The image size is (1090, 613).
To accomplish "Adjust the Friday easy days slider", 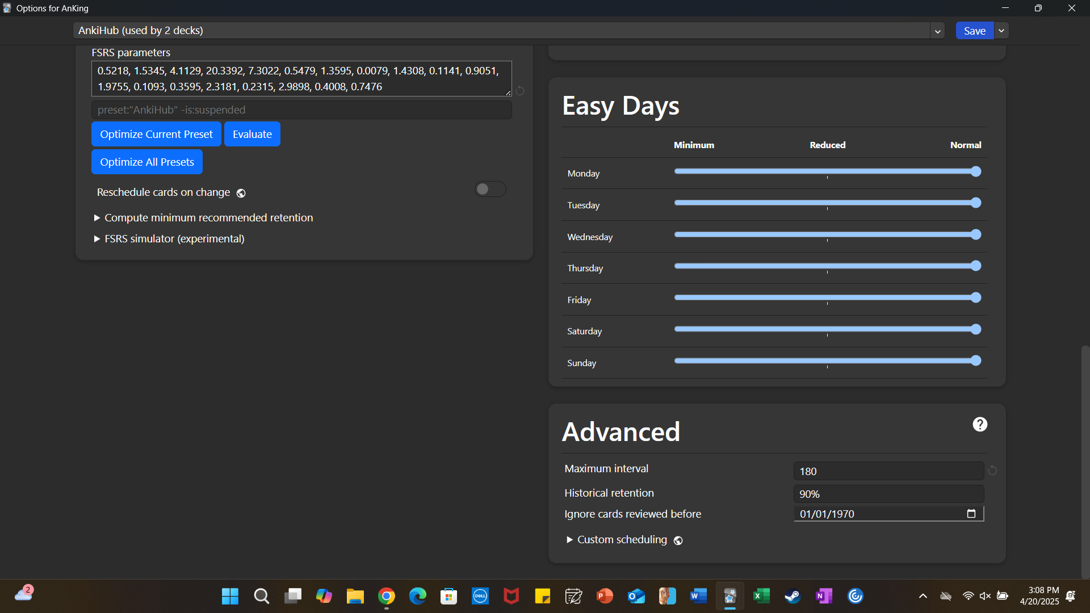I will click(828, 297).
